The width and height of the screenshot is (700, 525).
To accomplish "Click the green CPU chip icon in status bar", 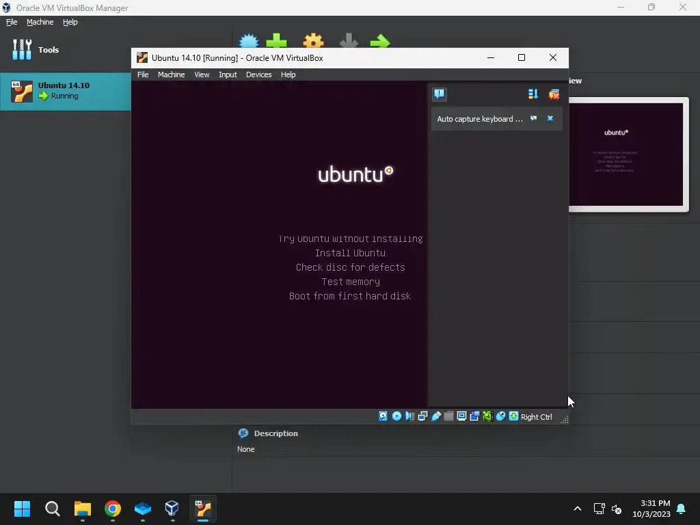I will point(487,416).
